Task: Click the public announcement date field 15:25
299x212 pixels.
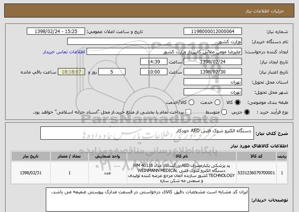Action: pos(56,32)
